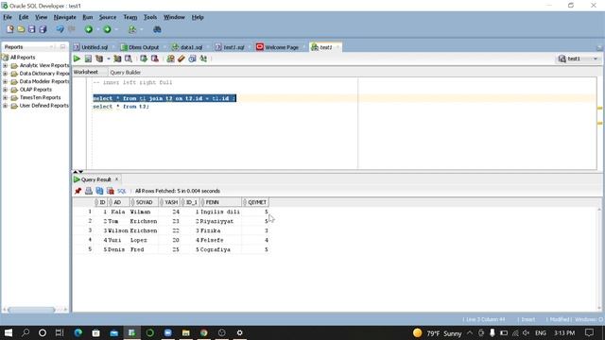Image resolution: width=605 pixels, height=340 pixels.
Task: Sort by the SOYAD column header
Action: point(145,202)
